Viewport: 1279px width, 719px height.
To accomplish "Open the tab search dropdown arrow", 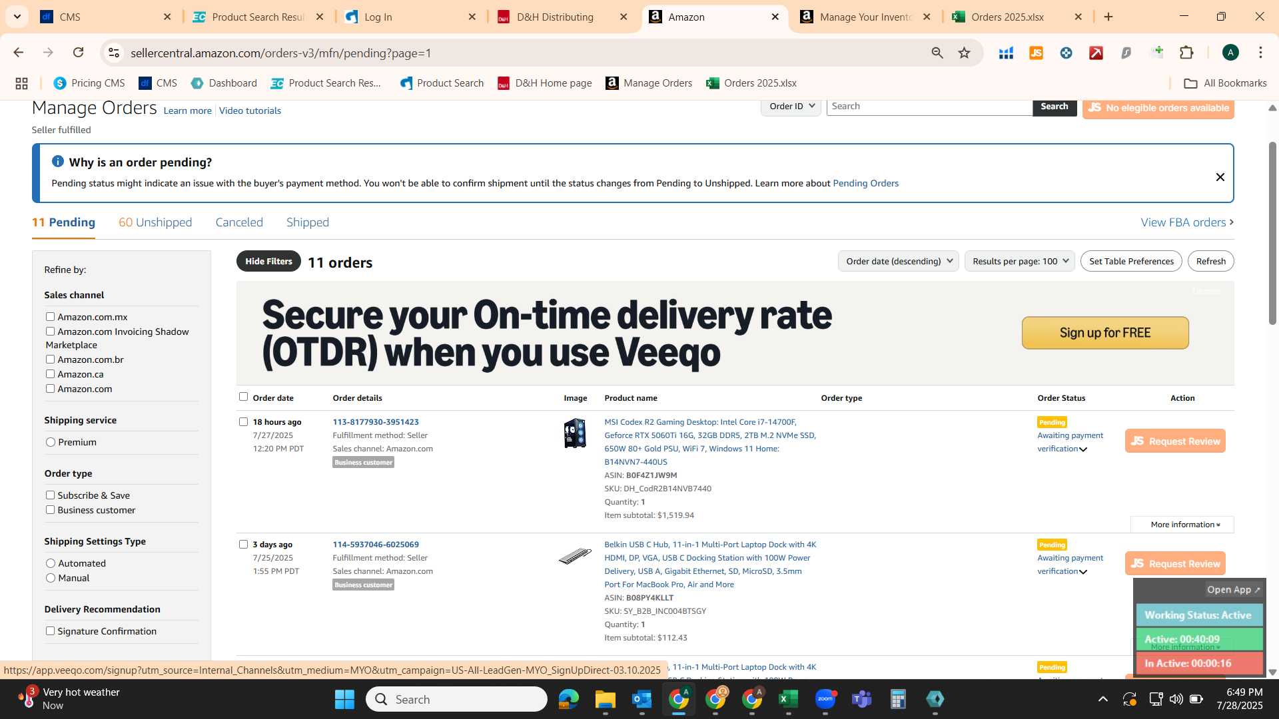I will pyautogui.click(x=17, y=16).
